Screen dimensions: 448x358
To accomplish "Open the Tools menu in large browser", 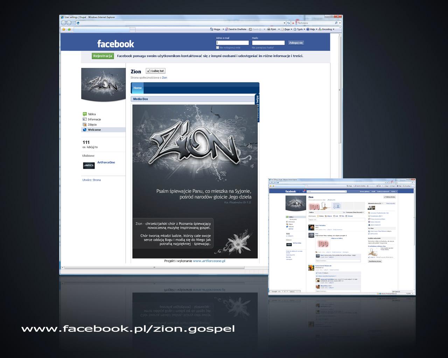I will coord(300,29).
